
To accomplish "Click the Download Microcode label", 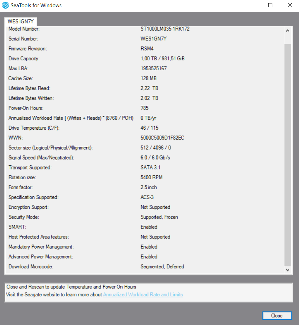I will click(x=31, y=266).
